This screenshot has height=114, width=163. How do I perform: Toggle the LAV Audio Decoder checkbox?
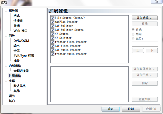53,50
